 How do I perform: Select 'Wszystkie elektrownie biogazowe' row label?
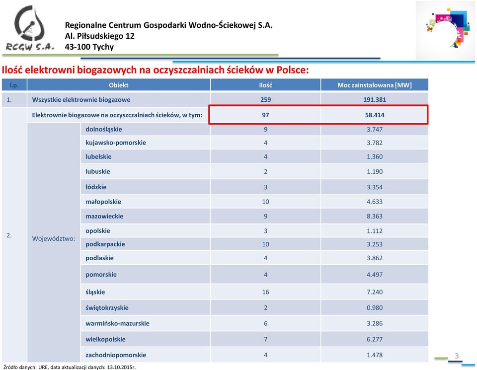pyautogui.click(x=81, y=100)
